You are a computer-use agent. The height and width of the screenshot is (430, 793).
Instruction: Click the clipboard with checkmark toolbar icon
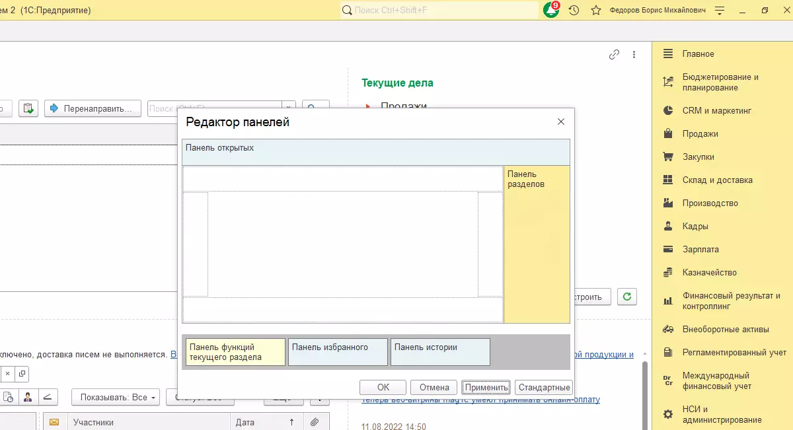(x=28, y=108)
